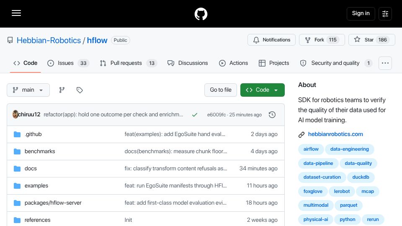The width and height of the screenshot is (402, 226).
Task: View commit check status checkmark
Action: pyautogui.click(x=195, y=115)
